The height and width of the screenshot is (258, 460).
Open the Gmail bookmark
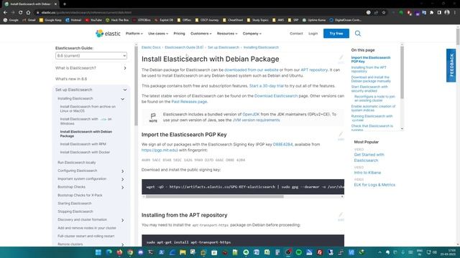[29, 20]
